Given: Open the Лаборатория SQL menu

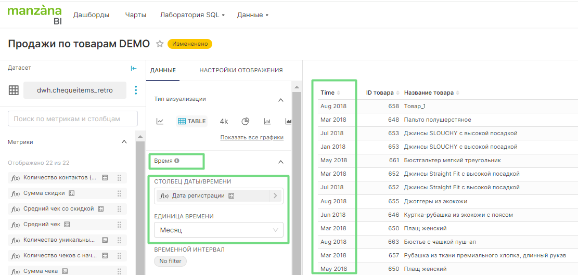Looking at the screenshot, I should (x=192, y=15).
